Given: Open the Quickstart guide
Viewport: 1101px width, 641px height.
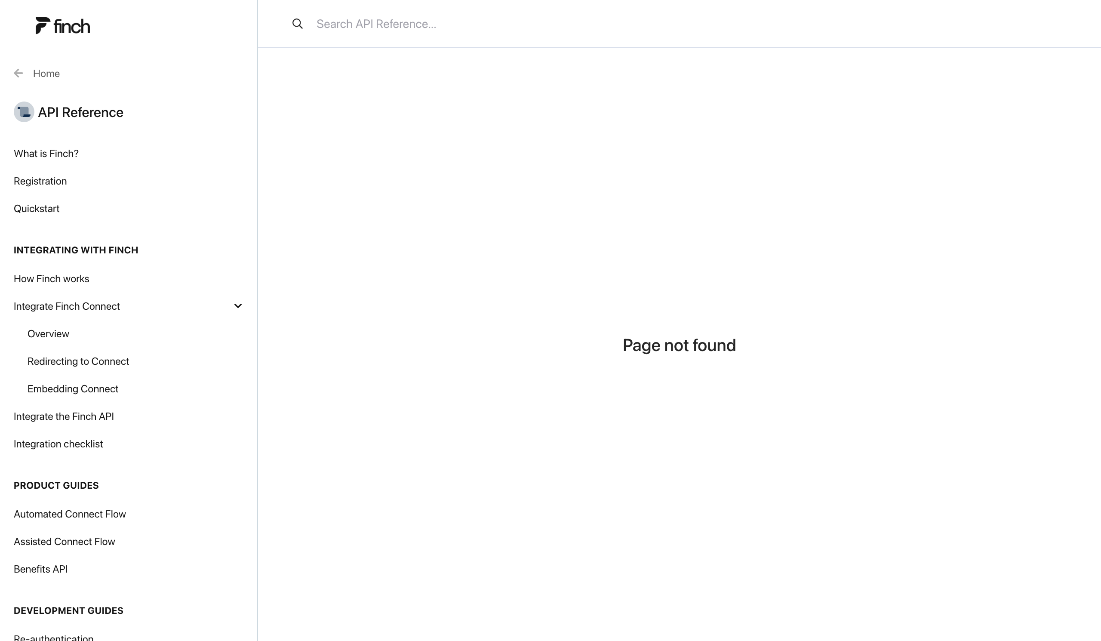Looking at the screenshot, I should [x=37, y=208].
